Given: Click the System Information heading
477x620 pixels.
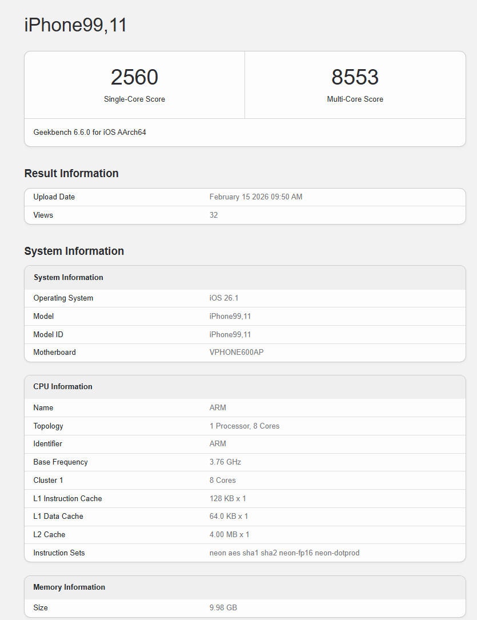Looking at the screenshot, I should 74,251.
